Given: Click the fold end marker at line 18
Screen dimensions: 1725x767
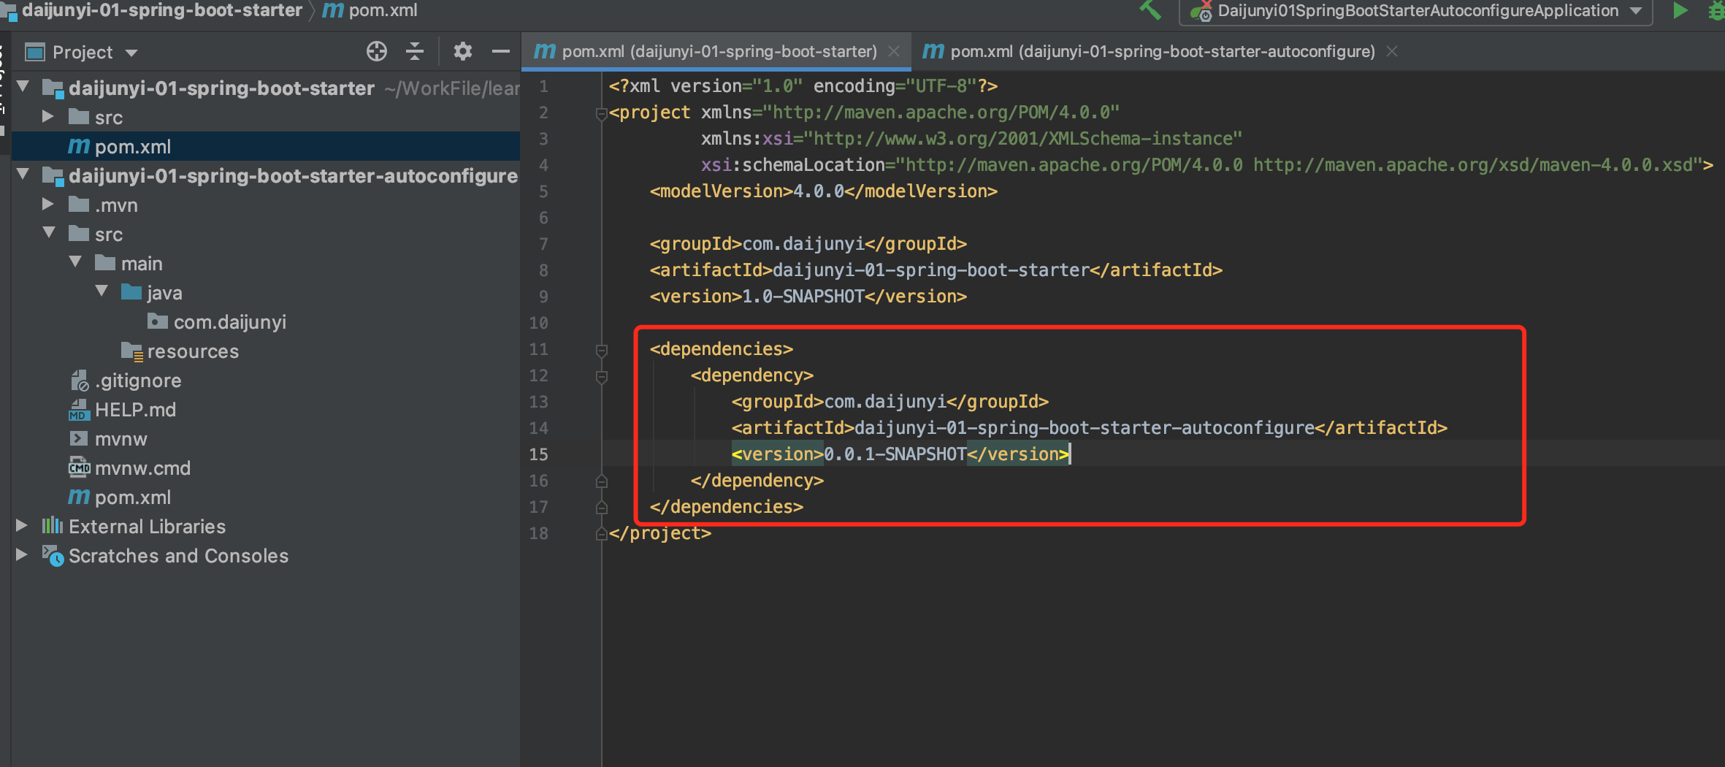Looking at the screenshot, I should (x=602, y=534).
